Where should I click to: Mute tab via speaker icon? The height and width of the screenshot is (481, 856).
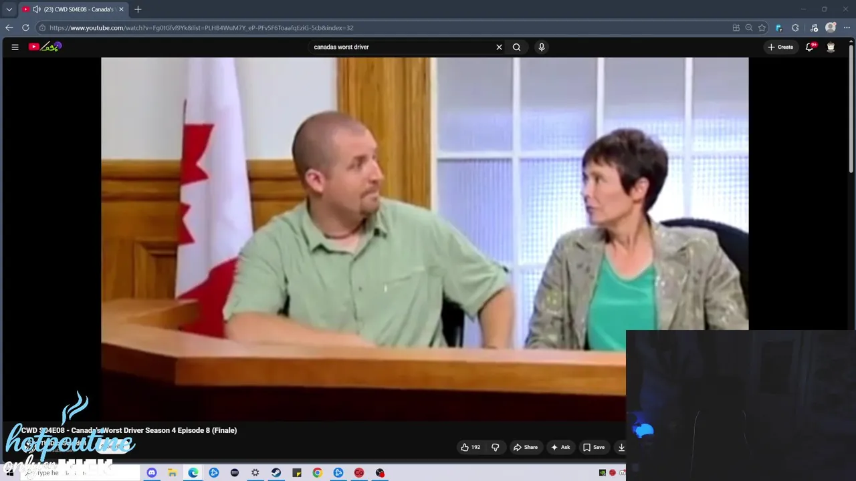(36, 9)
